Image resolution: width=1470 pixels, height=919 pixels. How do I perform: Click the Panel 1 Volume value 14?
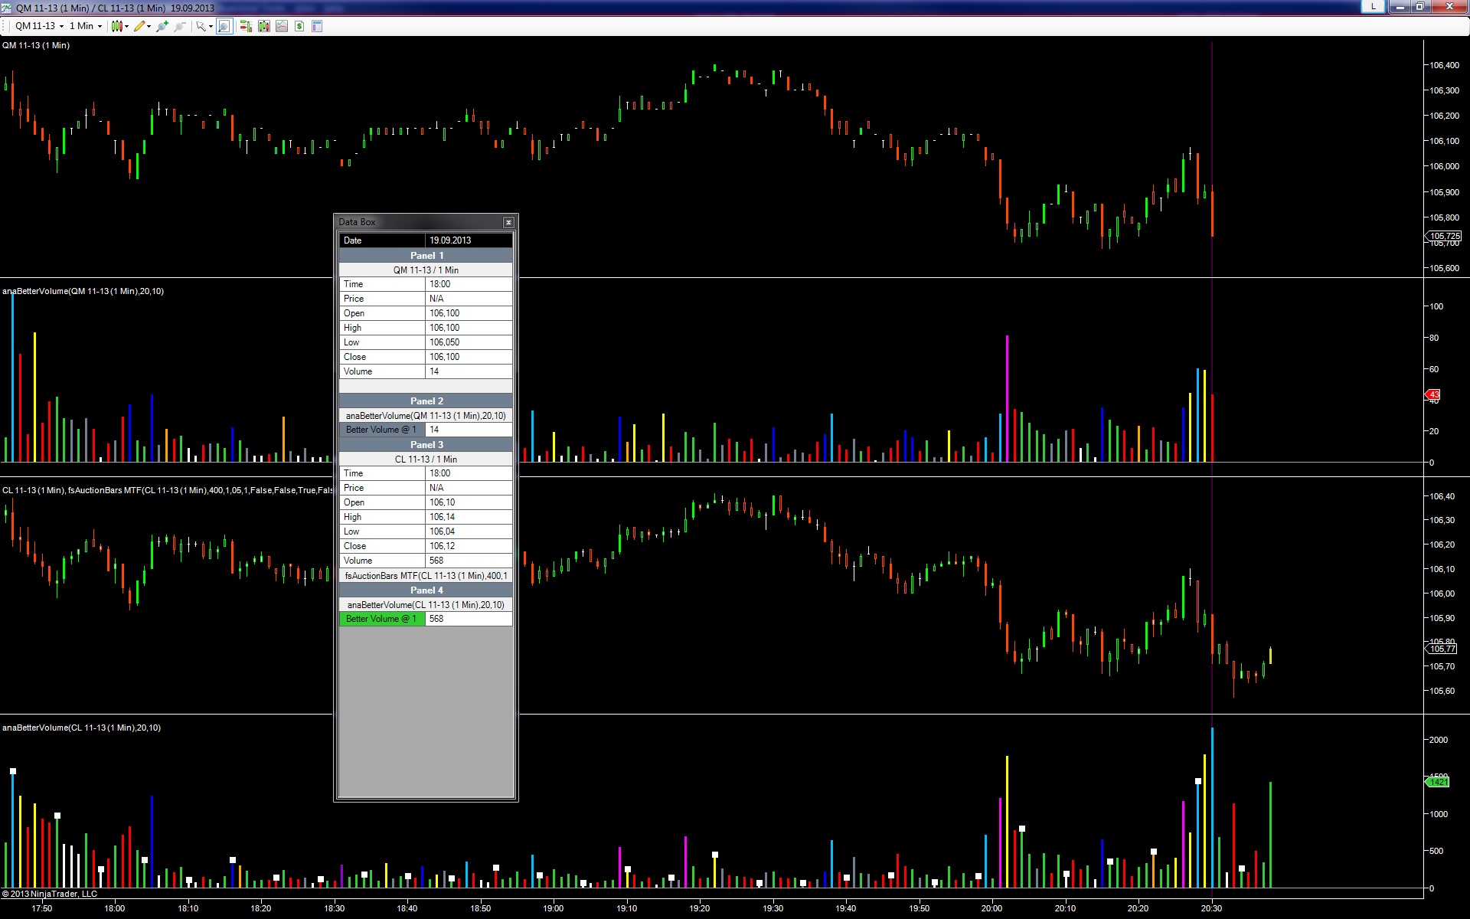click(469, 371)
